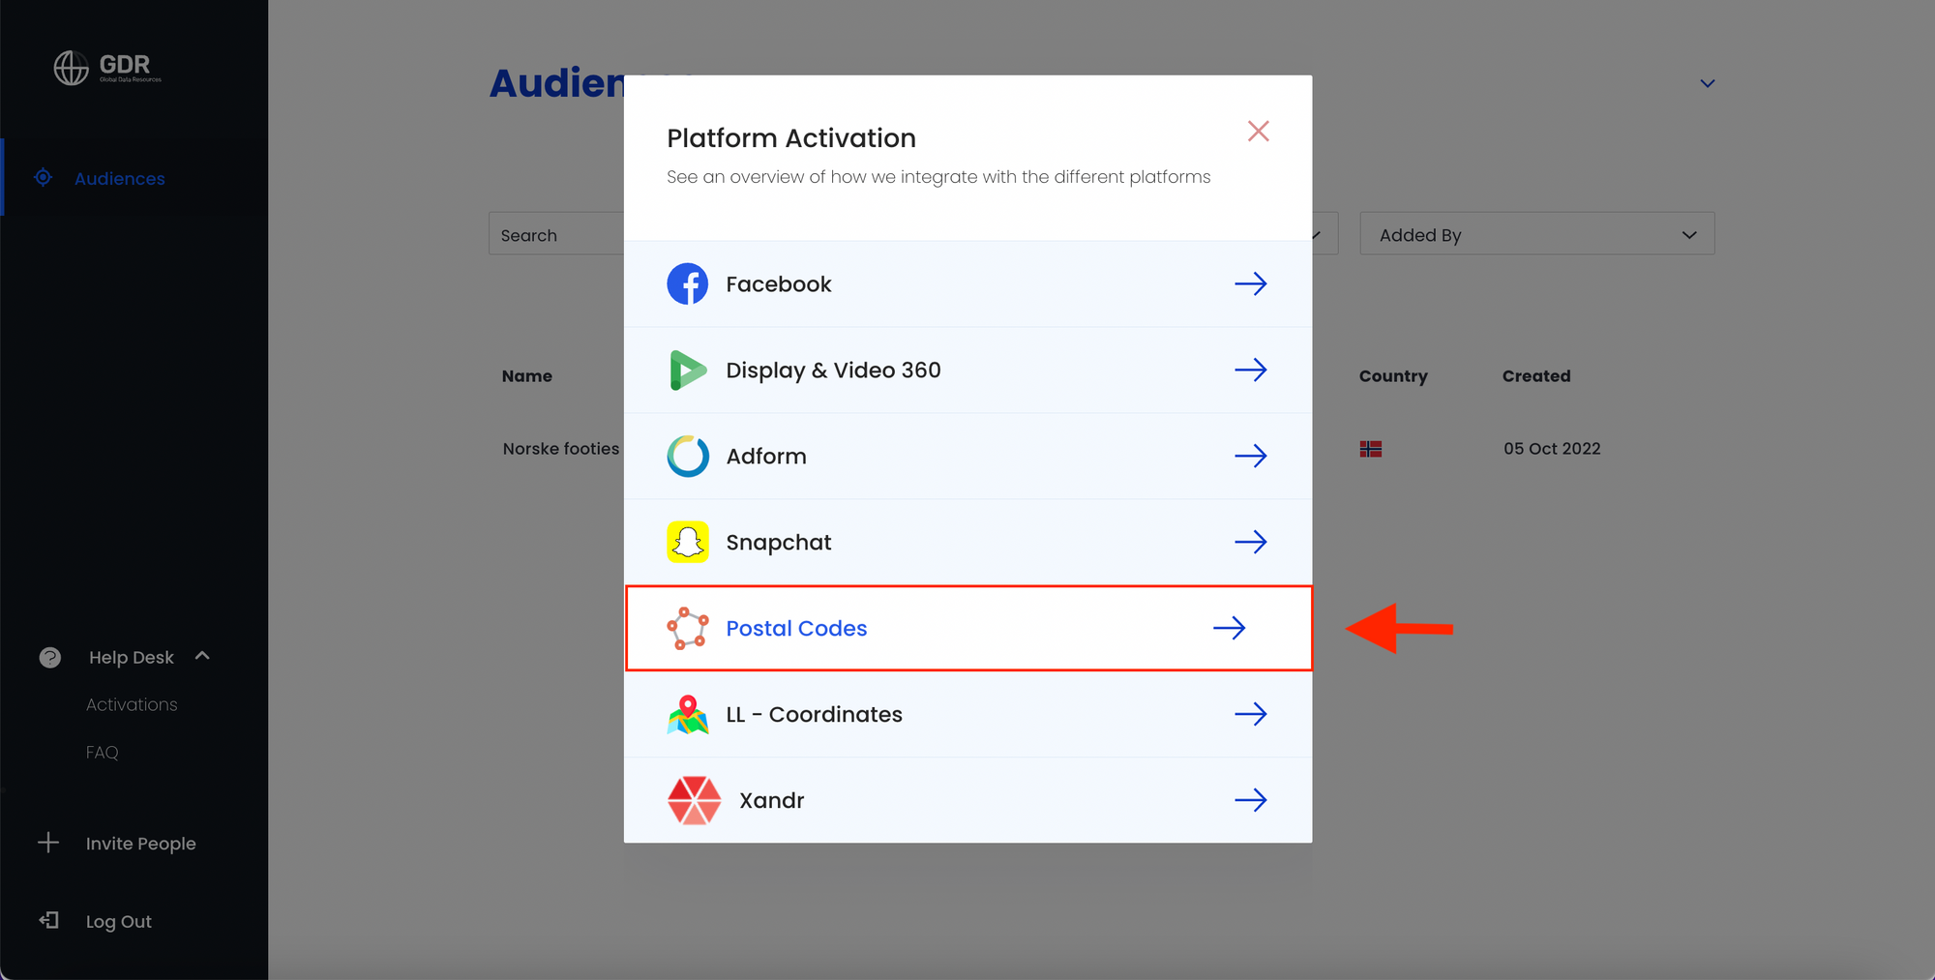Screen dimensions: 1935x980
Task: Click the Audiences target icon in sidebar
Action: tap(43, 177)
